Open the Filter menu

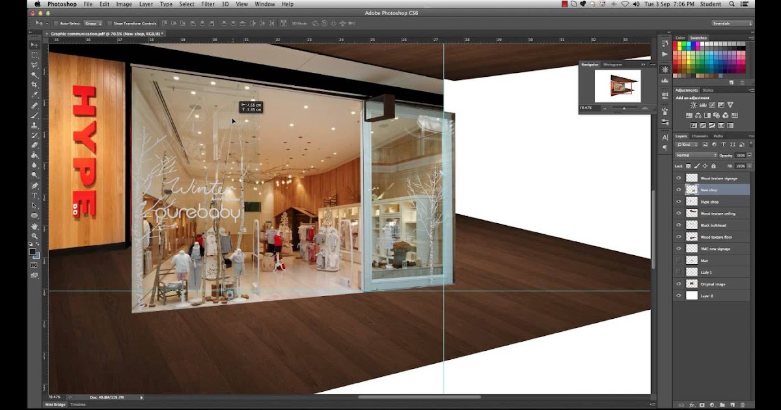(208, 4)
